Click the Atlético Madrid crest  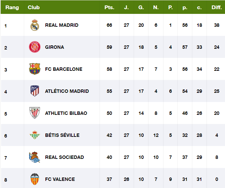(35, 91)
